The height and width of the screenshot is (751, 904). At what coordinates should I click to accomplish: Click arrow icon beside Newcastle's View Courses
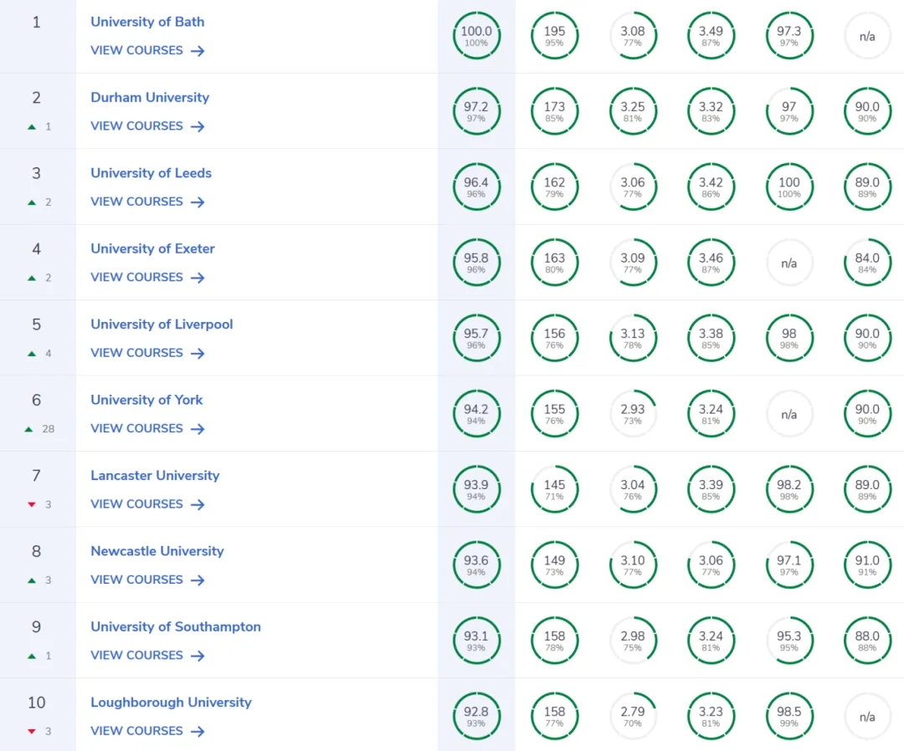tap(198, 580)
